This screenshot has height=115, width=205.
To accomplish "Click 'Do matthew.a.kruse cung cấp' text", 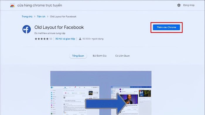I will click(x=50, y=33).
